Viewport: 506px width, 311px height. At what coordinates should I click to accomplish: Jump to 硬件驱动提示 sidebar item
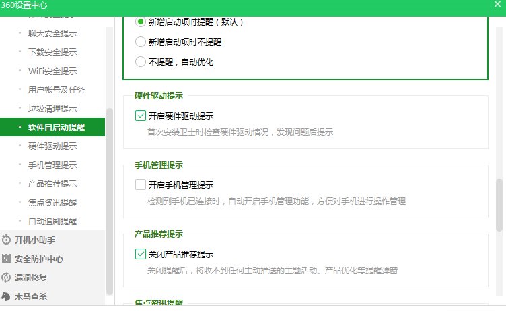click(52, 146)
